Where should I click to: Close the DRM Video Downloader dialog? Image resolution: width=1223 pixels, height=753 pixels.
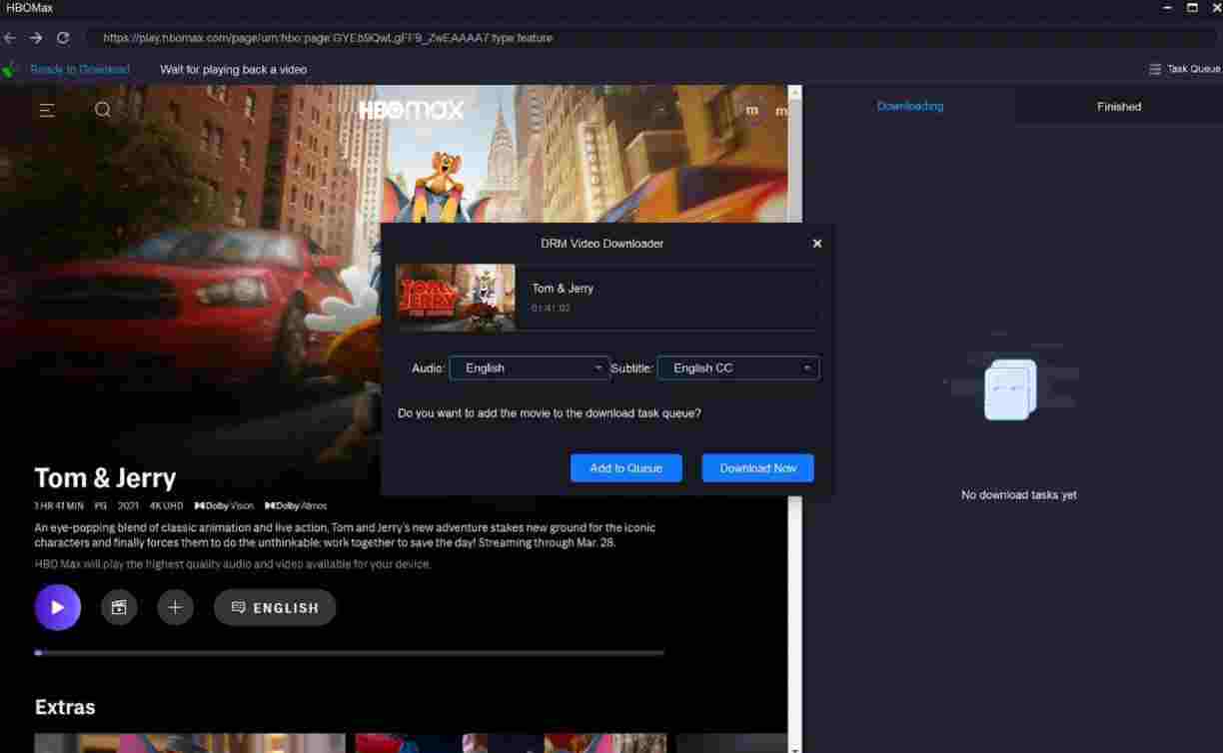817,244
